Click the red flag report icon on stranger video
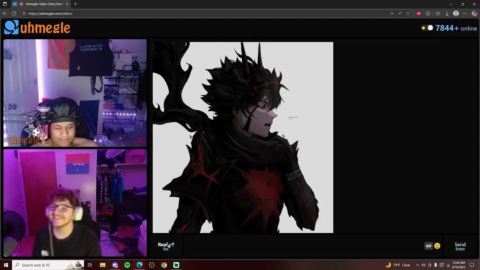 tap(141, 141)
